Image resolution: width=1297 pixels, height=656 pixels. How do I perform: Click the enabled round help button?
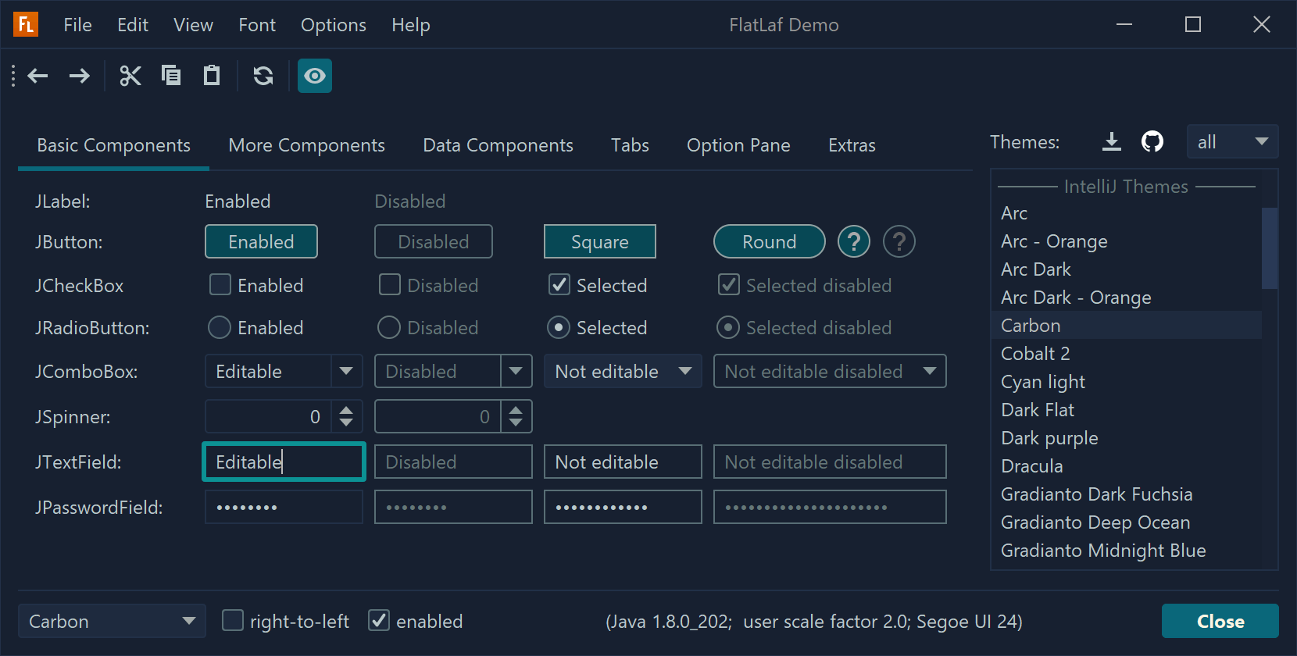853,242
